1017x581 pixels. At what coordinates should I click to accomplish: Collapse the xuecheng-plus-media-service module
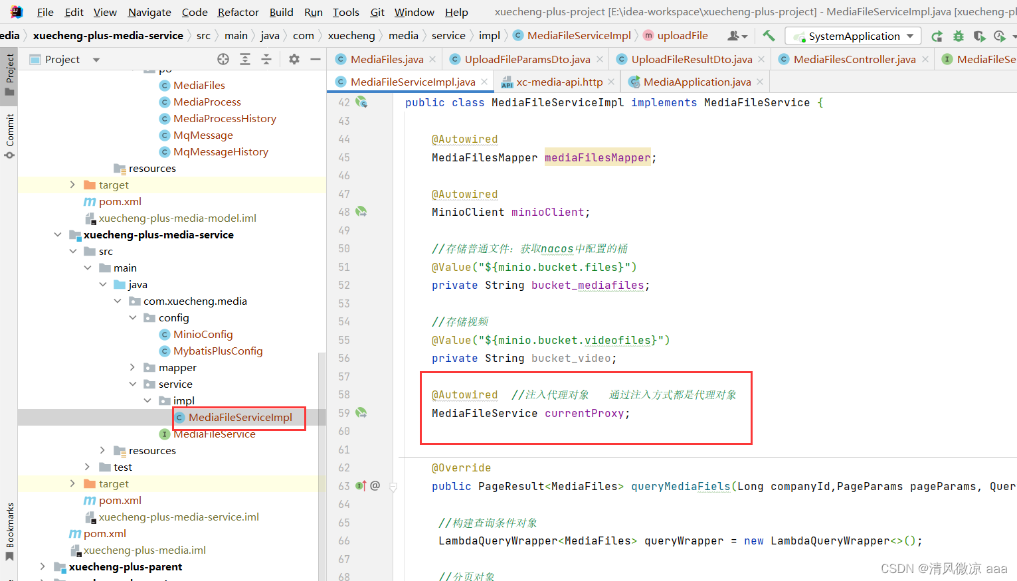(x=58, y=234)
